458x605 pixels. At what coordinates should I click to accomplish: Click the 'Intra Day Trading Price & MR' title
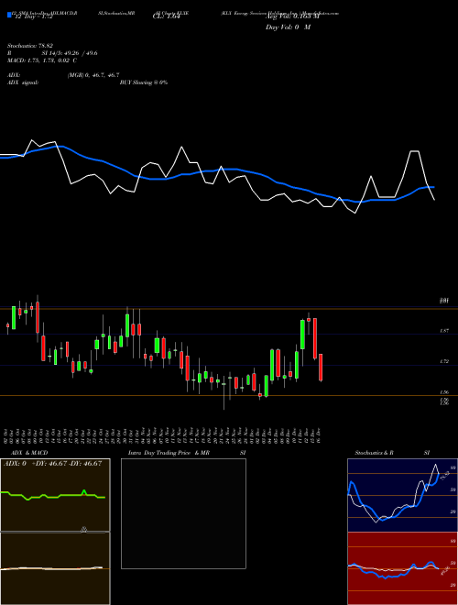click(169, 453)
